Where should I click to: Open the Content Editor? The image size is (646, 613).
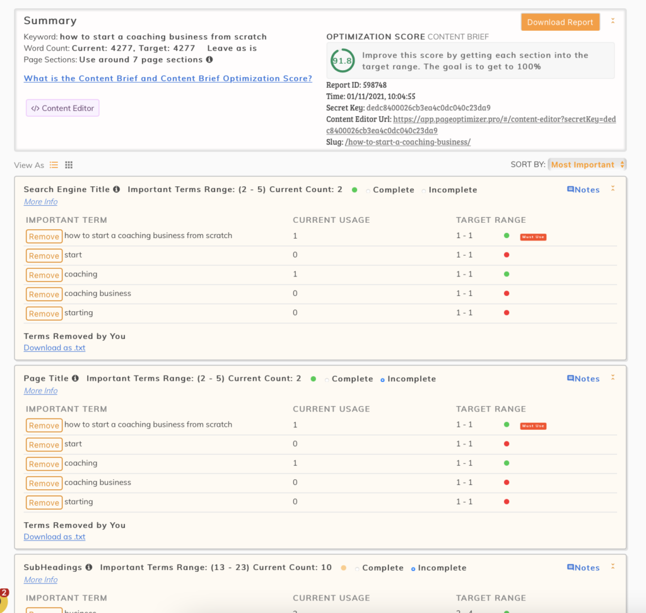62,108
